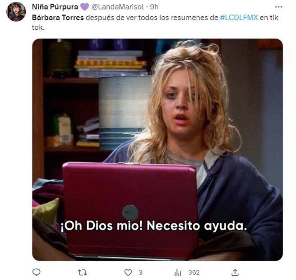Click the reply speech bubble icon
The height and width of the screenshot is (280, 296).
(36, 272)
